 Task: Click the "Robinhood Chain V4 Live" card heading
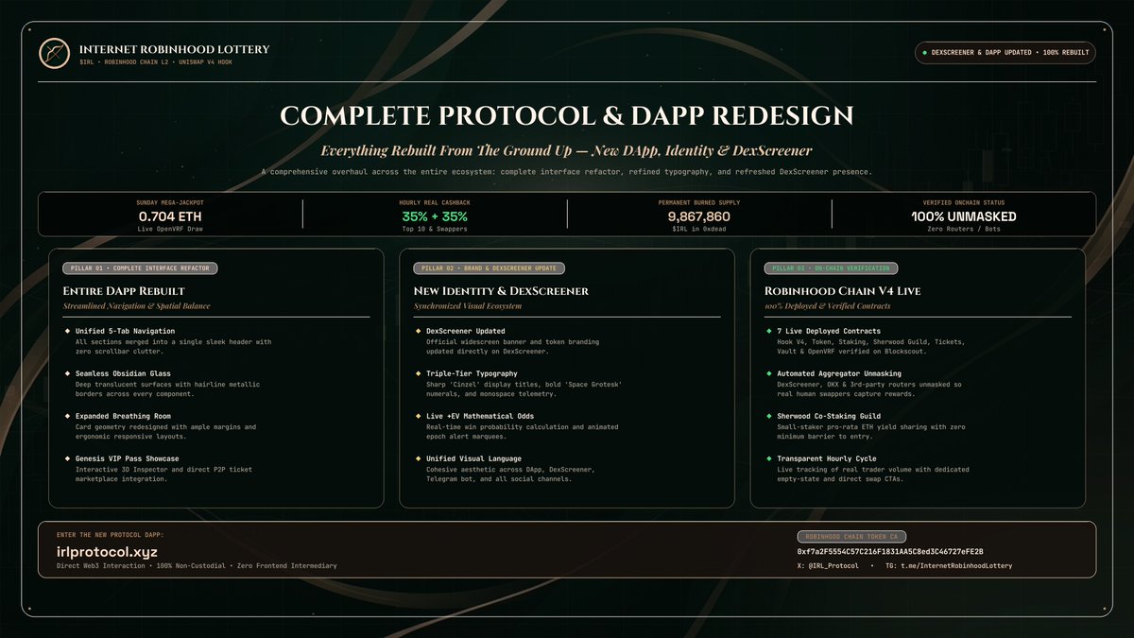[843, 291]
